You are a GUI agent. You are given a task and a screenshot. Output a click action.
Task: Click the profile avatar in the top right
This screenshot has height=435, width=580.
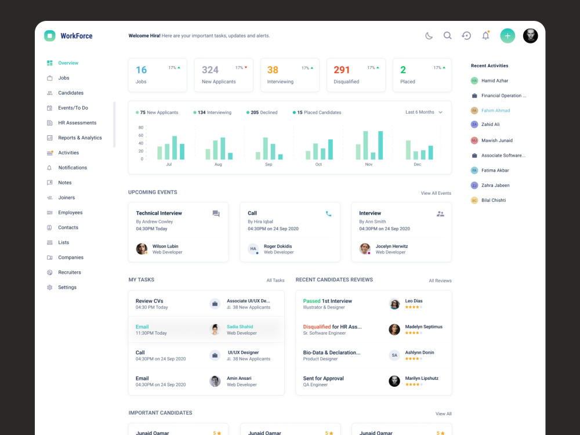pyautogui.click(x=530, y=35)
